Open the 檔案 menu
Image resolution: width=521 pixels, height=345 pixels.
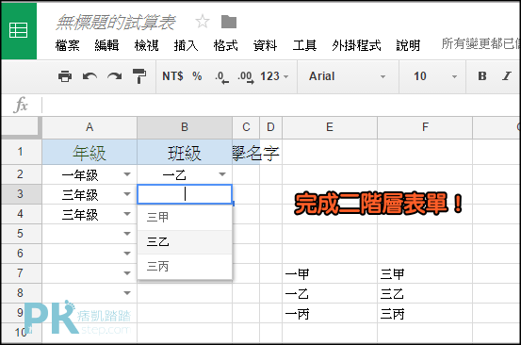(x=68, y=45)
